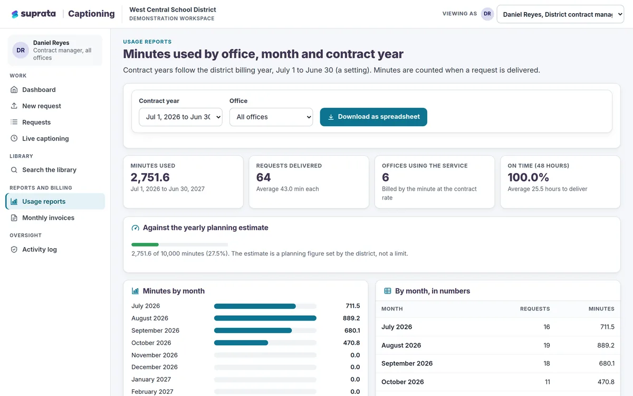Open the Requests page
The width and height of the screenshot is (633, 396).
55,122
